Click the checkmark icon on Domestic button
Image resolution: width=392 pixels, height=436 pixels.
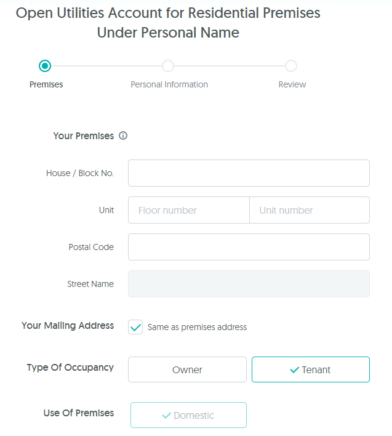coord(166,416)
